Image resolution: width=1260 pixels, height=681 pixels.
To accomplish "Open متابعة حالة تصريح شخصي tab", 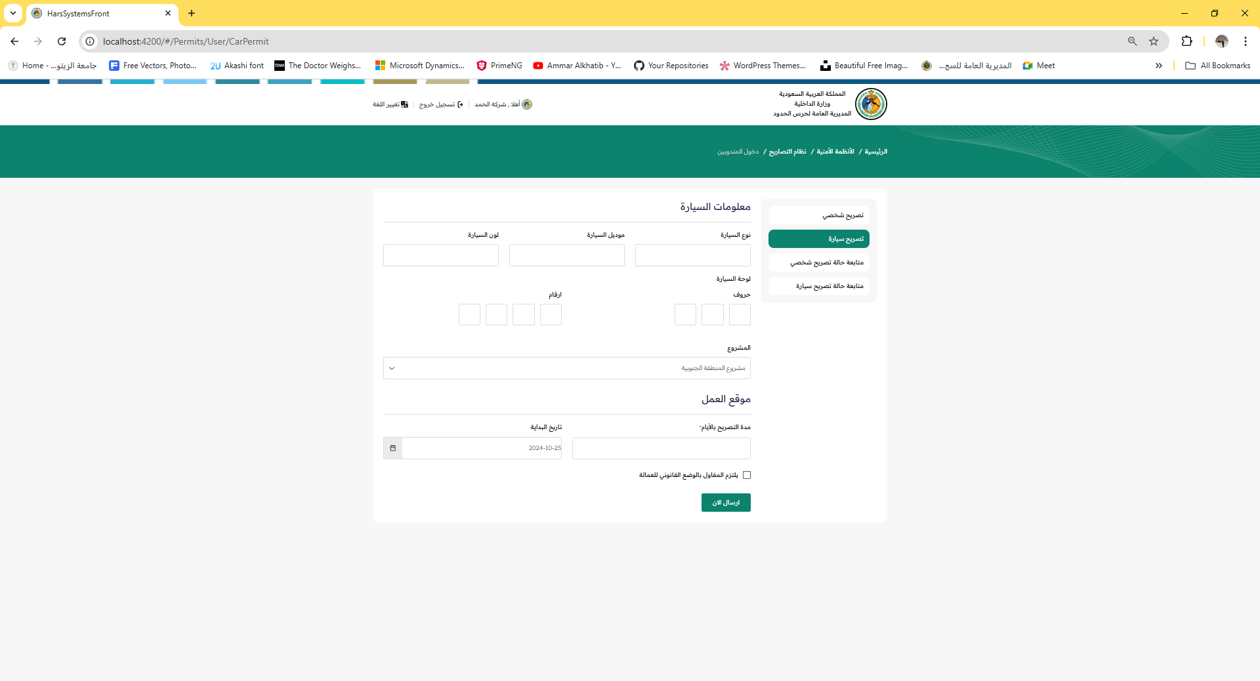I will [819, 262].
